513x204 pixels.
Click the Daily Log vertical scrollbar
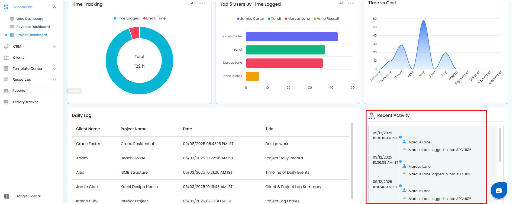coord(352,161)
